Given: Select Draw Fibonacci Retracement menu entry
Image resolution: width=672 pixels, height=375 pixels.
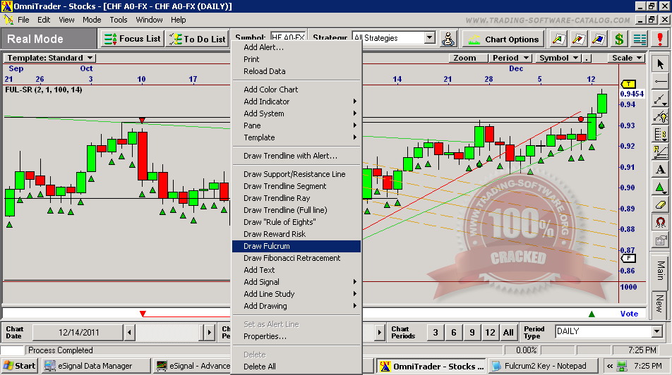Looking at the screenshot, I should 292,258.
